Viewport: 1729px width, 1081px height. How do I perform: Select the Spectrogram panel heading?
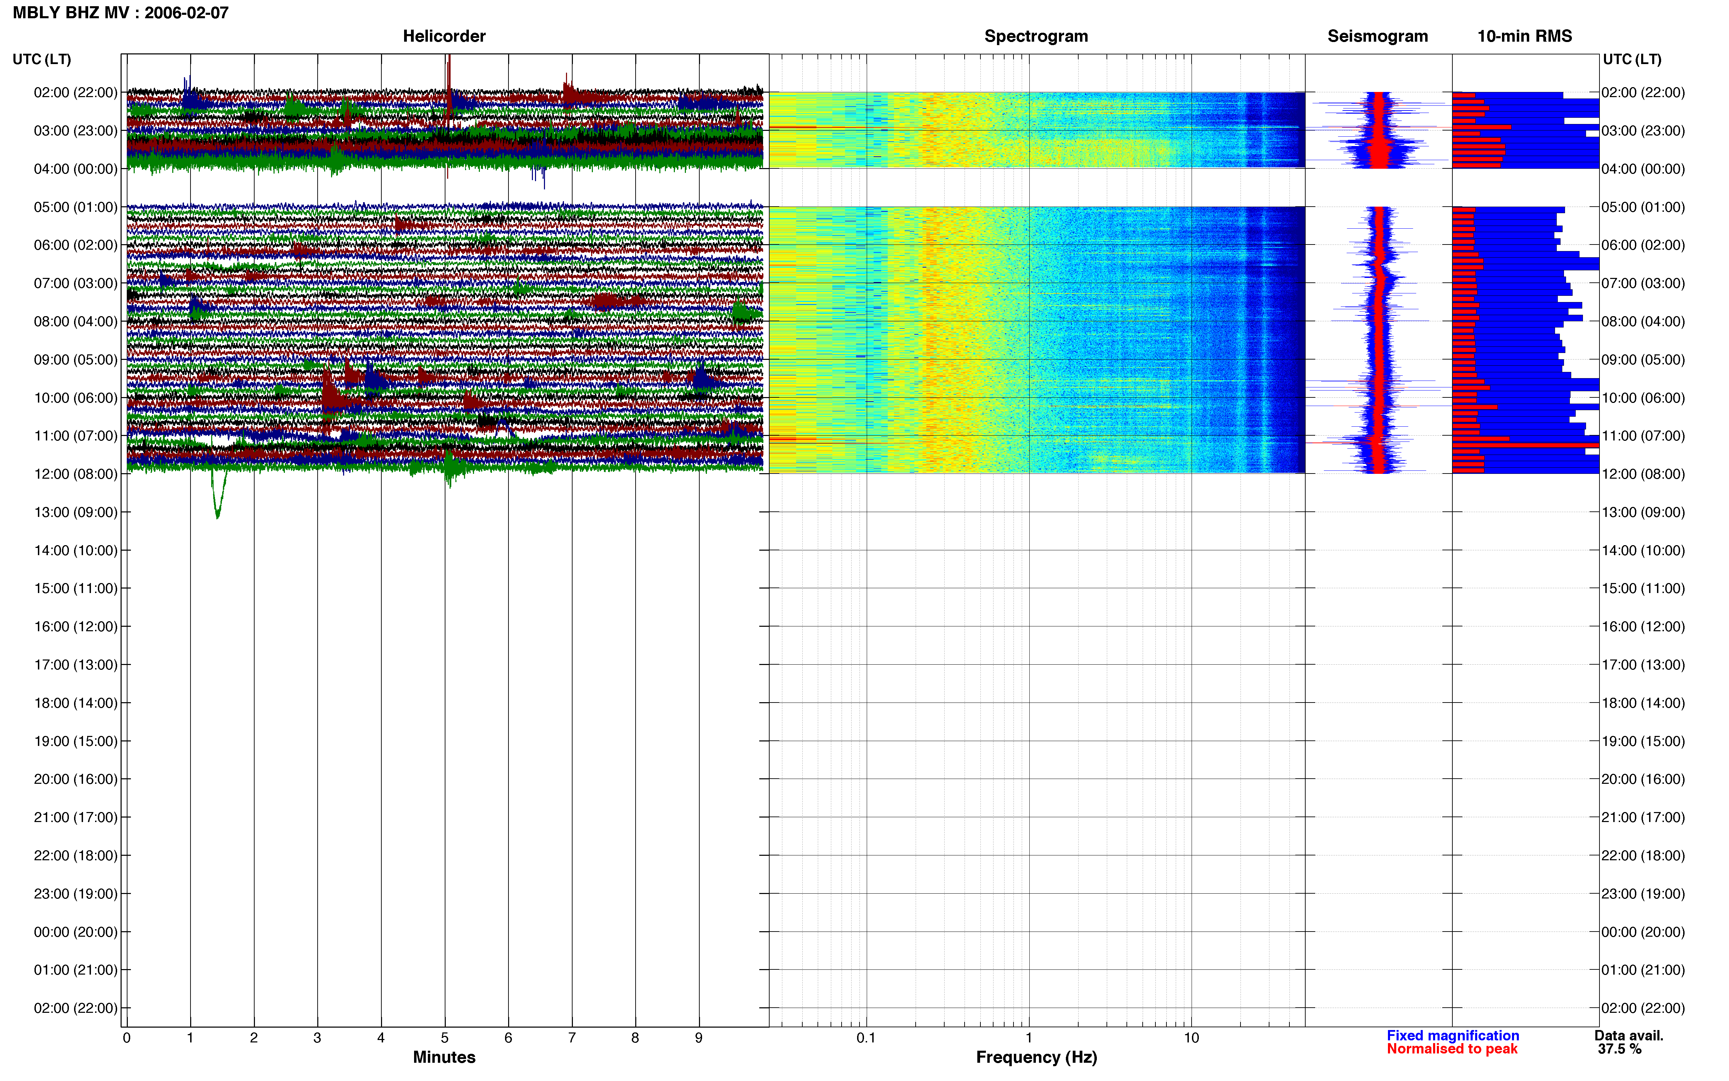pyautogui.click(x=1036, y=36)
